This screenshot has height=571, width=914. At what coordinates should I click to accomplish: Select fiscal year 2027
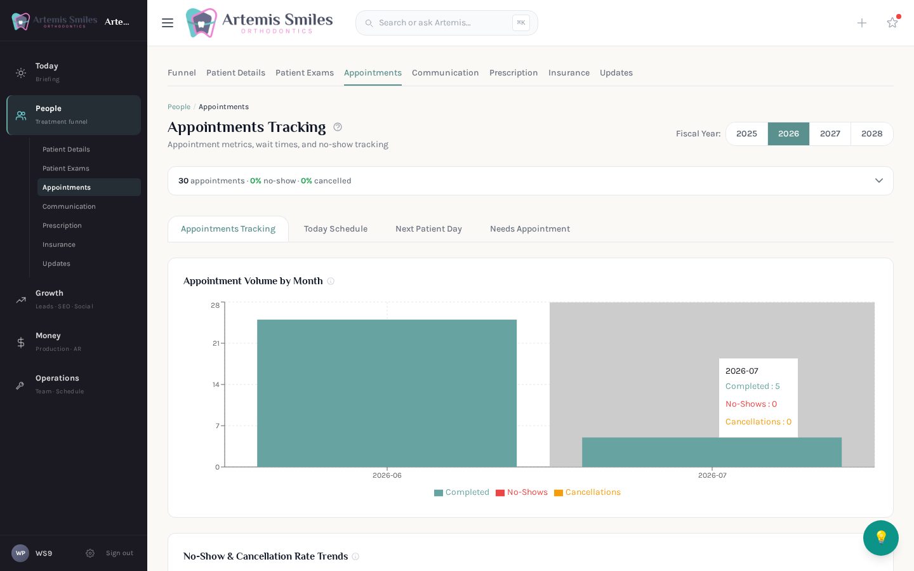830,134
